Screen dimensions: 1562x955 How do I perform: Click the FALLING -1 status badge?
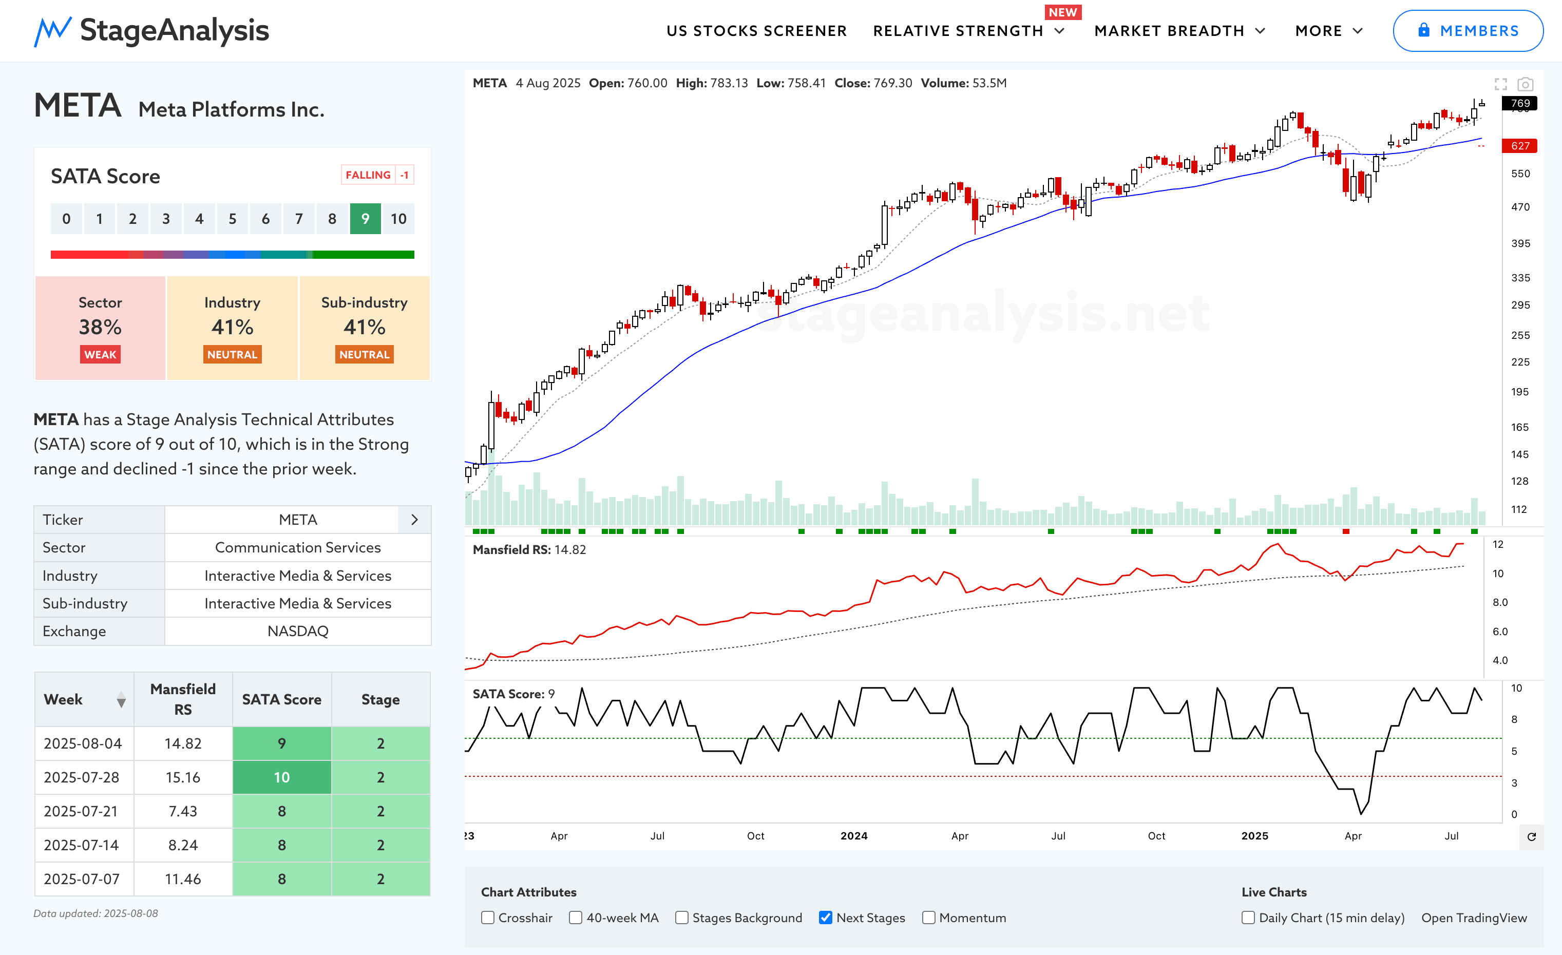pyautogui.click(x=378, y=175)
